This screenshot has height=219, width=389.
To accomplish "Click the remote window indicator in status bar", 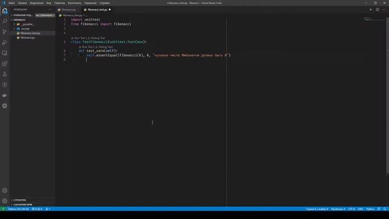I will (3, 209).
